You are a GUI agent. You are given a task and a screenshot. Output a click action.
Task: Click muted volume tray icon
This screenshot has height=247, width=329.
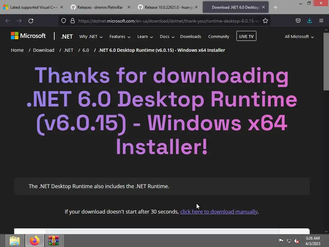[x=297, y=241]
